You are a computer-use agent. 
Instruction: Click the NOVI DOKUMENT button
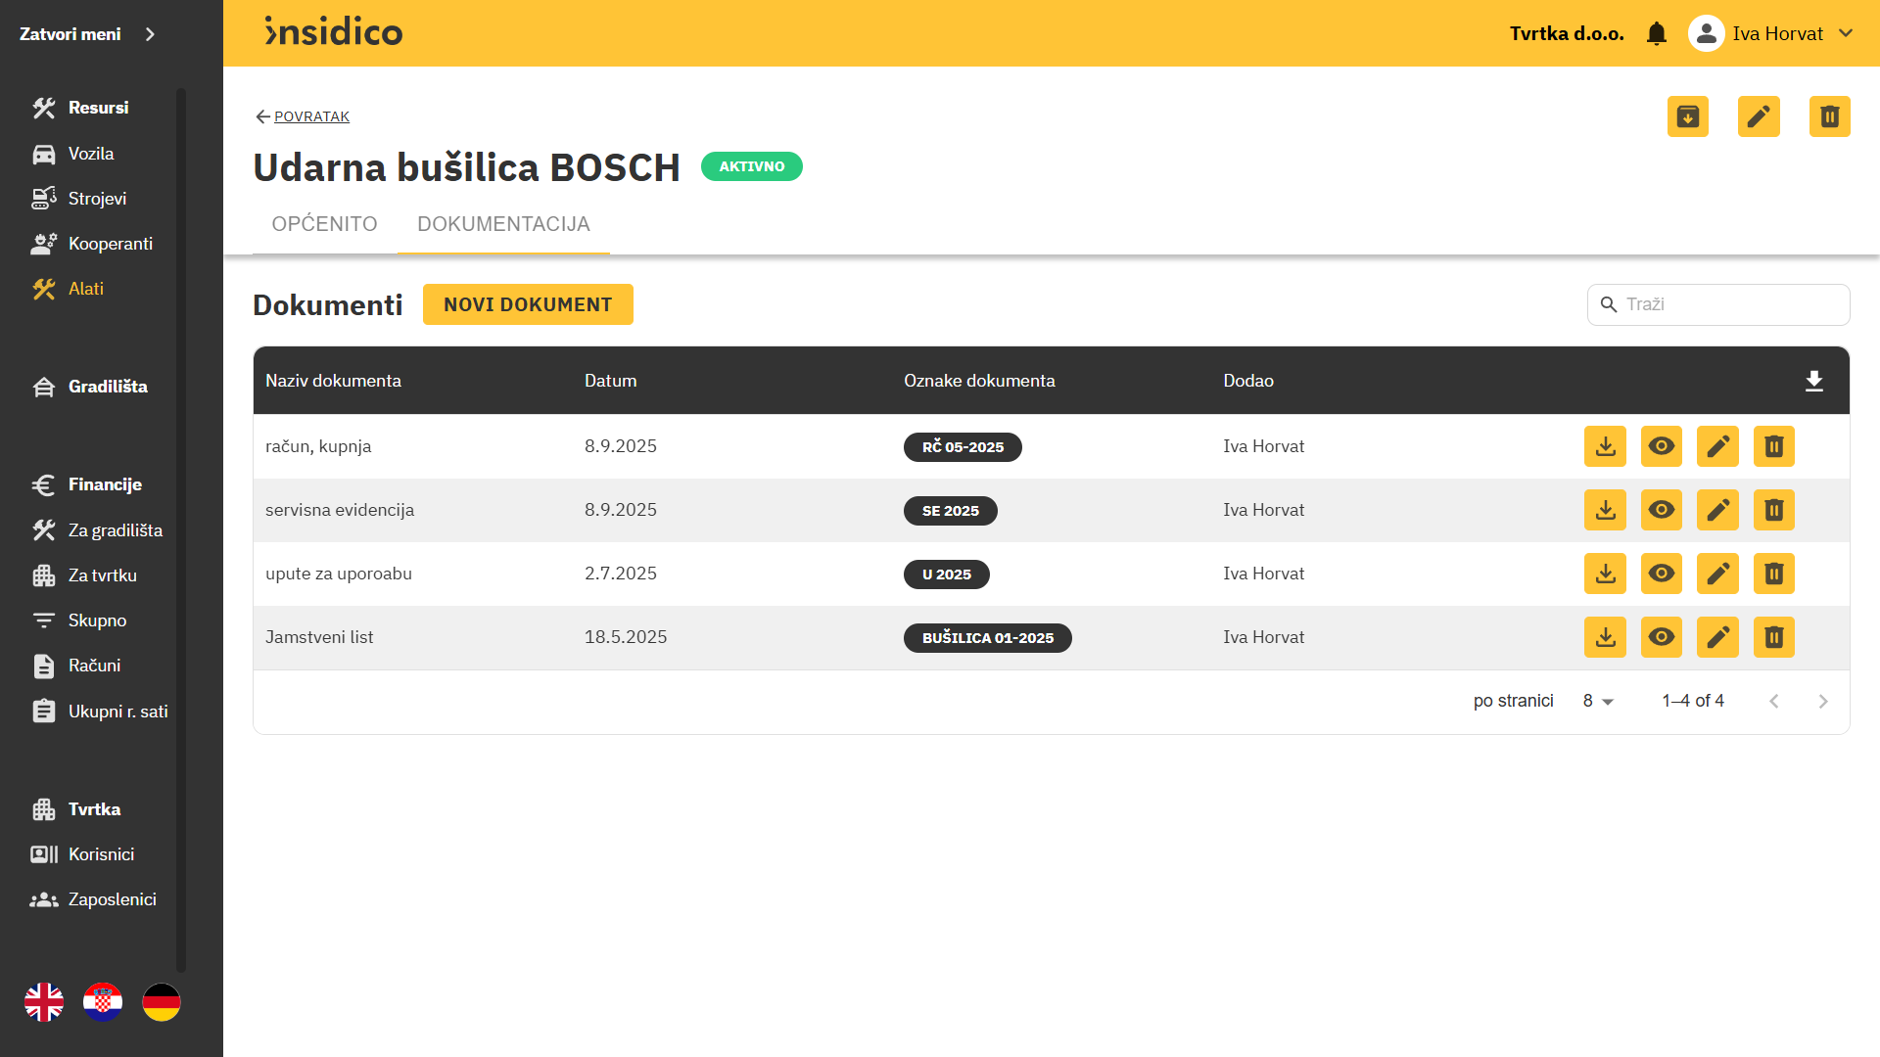coord(528,304)
